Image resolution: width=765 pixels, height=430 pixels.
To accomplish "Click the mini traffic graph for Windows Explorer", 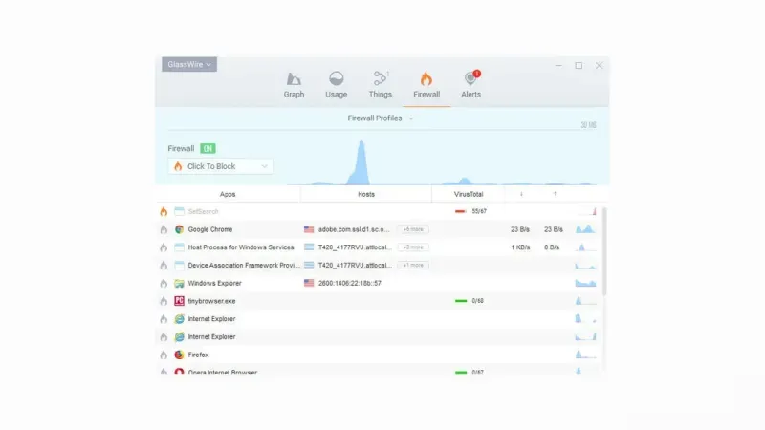I will point(585,283).
